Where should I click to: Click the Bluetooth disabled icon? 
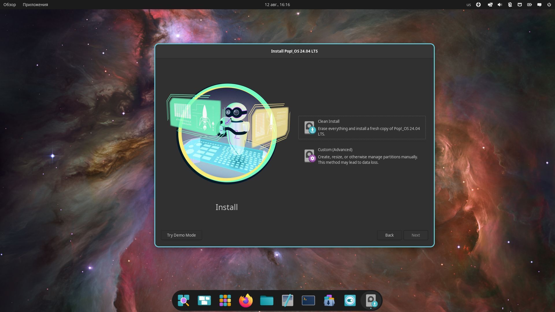(510, 5)
